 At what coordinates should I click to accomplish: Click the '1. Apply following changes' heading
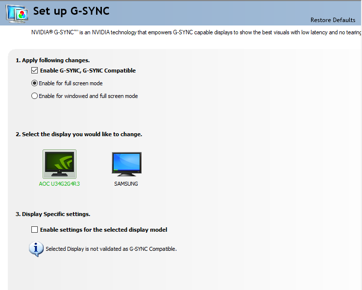[x=53, y=60]
